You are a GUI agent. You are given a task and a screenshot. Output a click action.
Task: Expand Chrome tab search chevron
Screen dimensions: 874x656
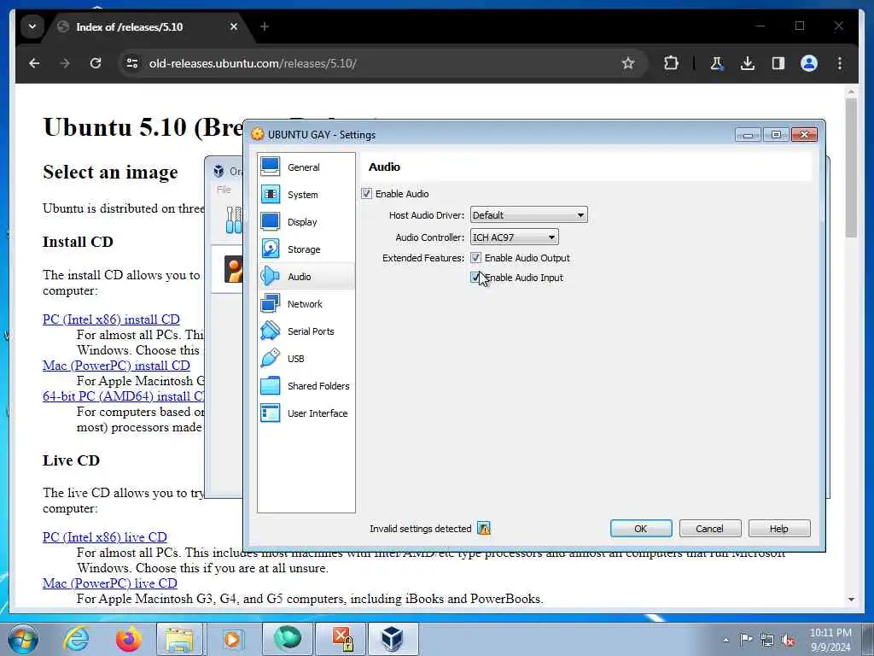[x=32, y=26]
